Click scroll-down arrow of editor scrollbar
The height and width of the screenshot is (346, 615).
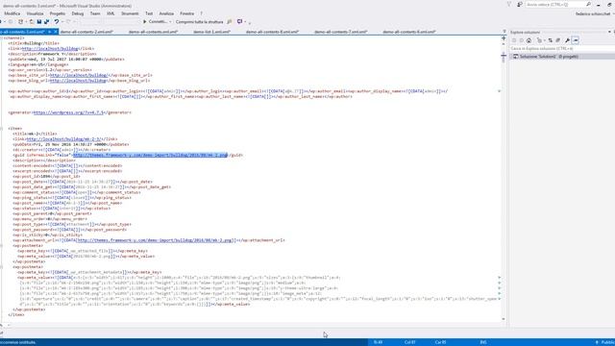pyautogui.click(x=504, y=319)
